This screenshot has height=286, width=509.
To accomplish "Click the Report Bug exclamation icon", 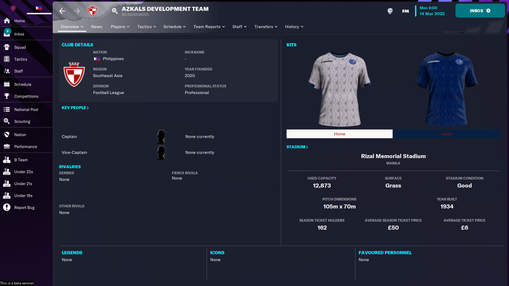I will pyautogui.click(x=7, y=207).
